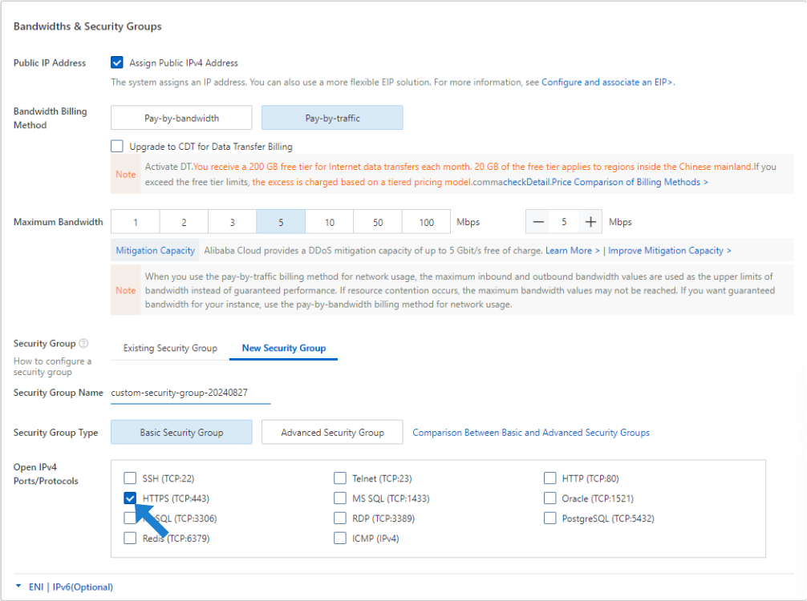807x601 pixels.
Task: Click the plus button for bandwidth
Action: coord(590,222)
